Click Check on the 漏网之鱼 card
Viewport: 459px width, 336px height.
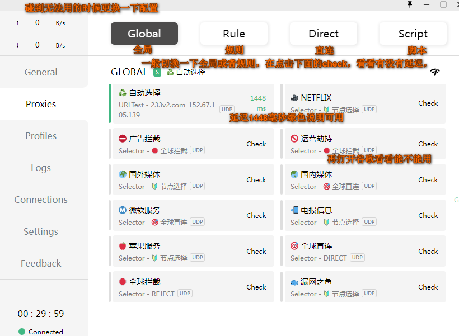coord(428,287)
